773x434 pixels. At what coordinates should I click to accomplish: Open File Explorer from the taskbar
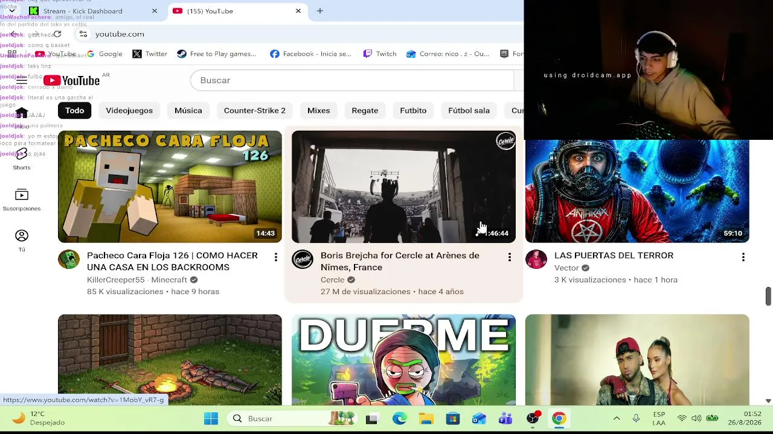point(426,418)
